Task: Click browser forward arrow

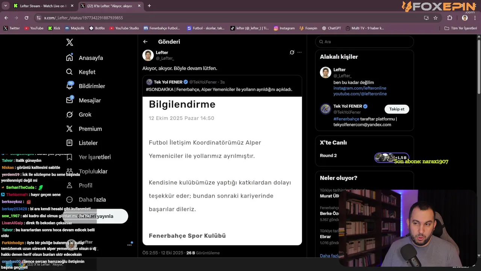Action: (16, 18)
